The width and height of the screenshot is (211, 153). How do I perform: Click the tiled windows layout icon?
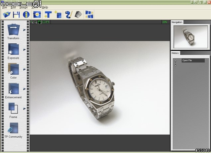(x=89, y=14)
